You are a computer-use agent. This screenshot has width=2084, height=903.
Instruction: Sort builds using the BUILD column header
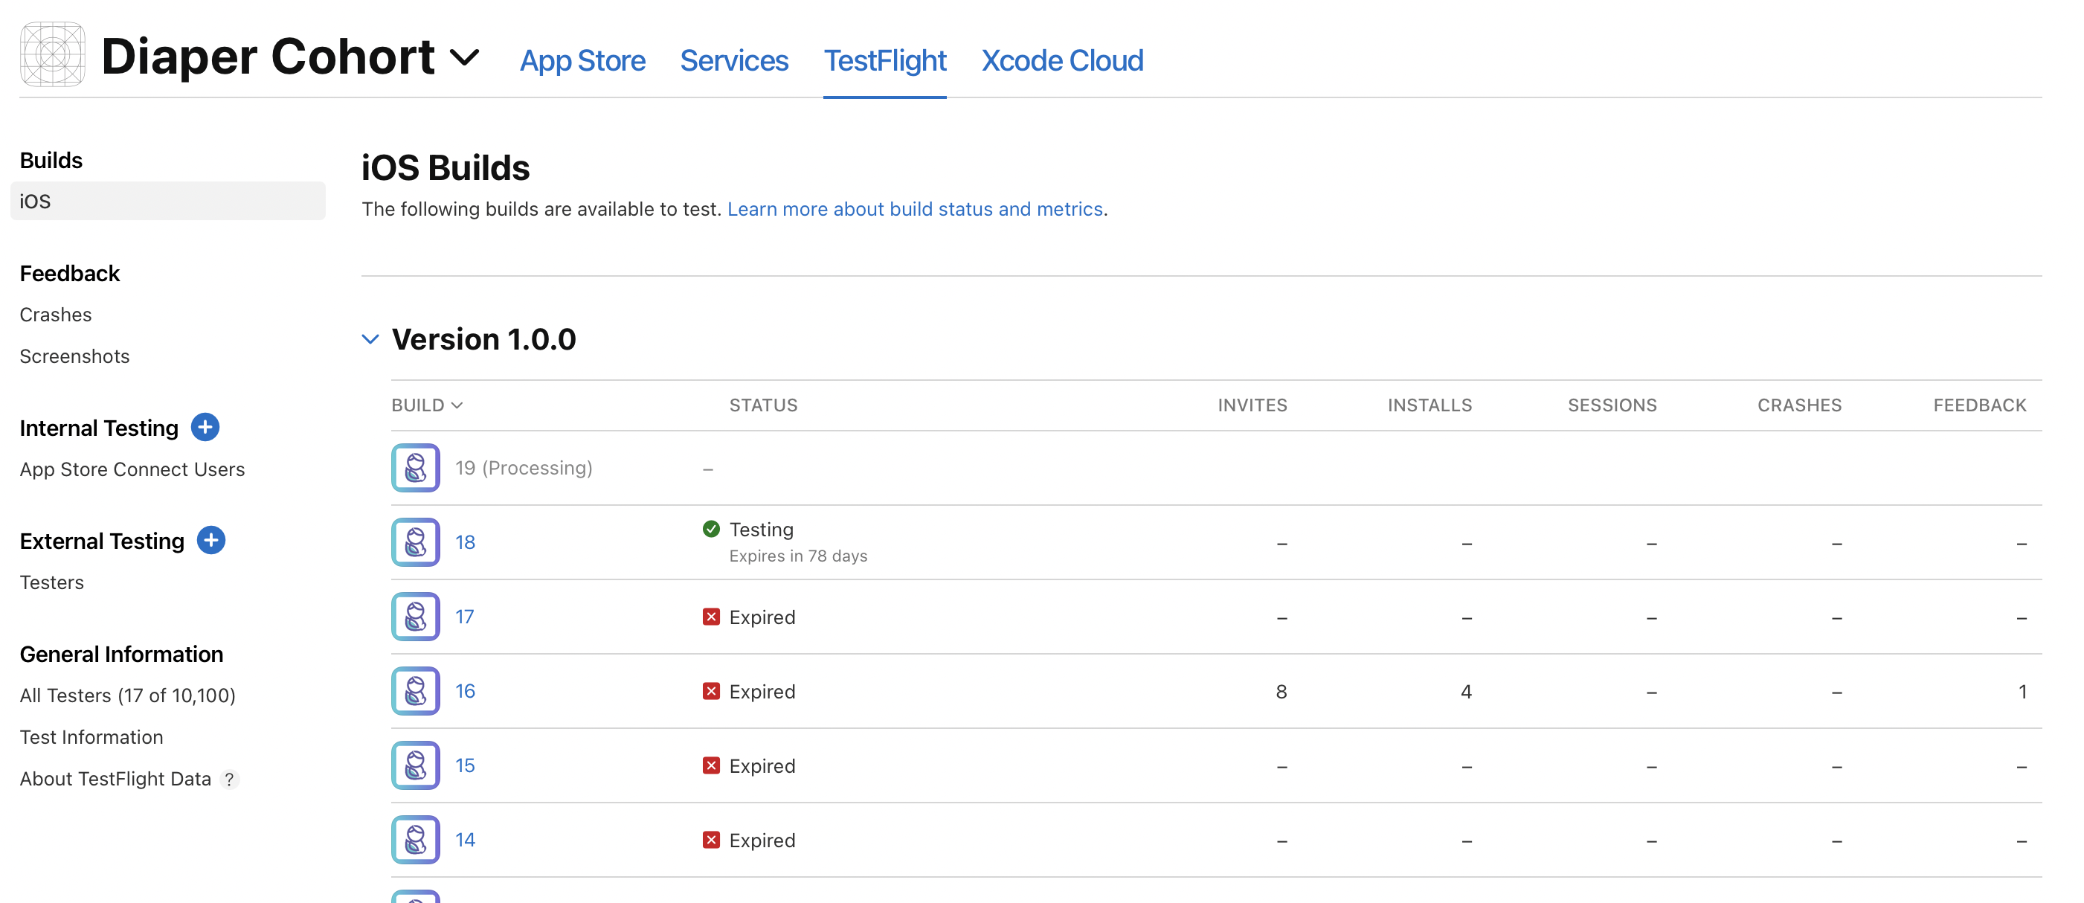coord(427,405)
